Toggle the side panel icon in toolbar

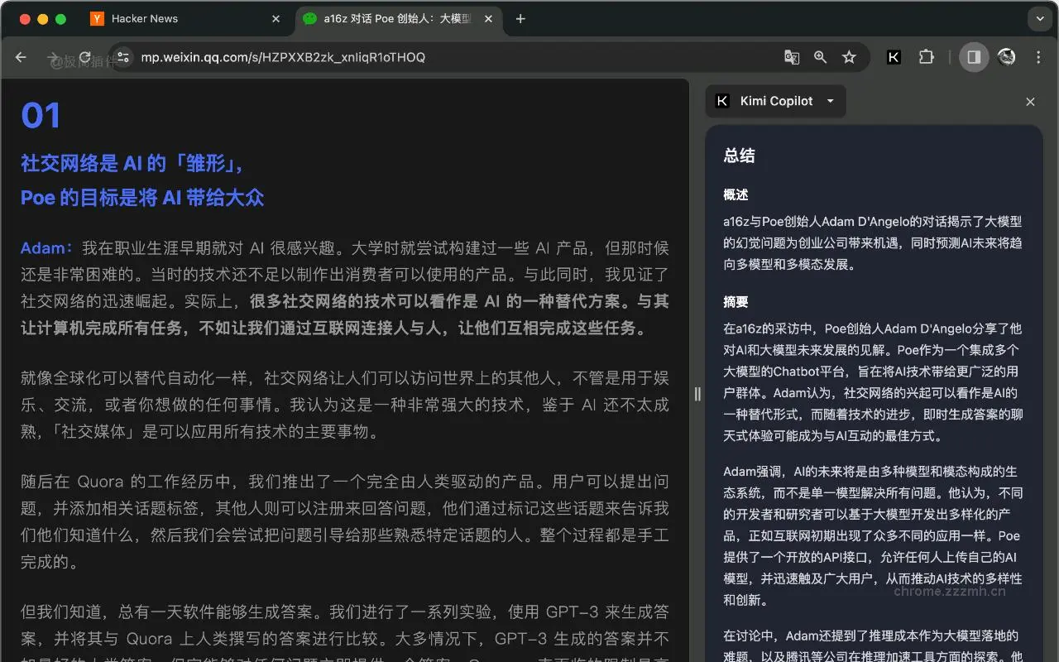click(x=973, y=57)
